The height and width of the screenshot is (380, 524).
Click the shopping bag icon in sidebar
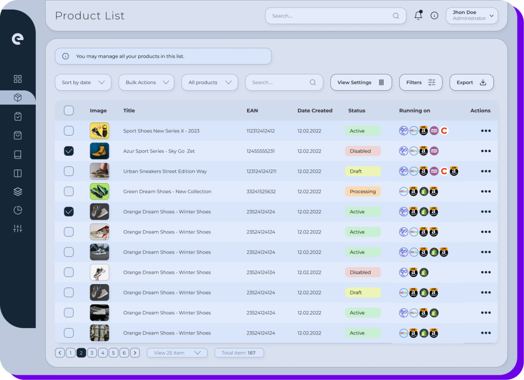pyautogui.click(x=17, y=135)
